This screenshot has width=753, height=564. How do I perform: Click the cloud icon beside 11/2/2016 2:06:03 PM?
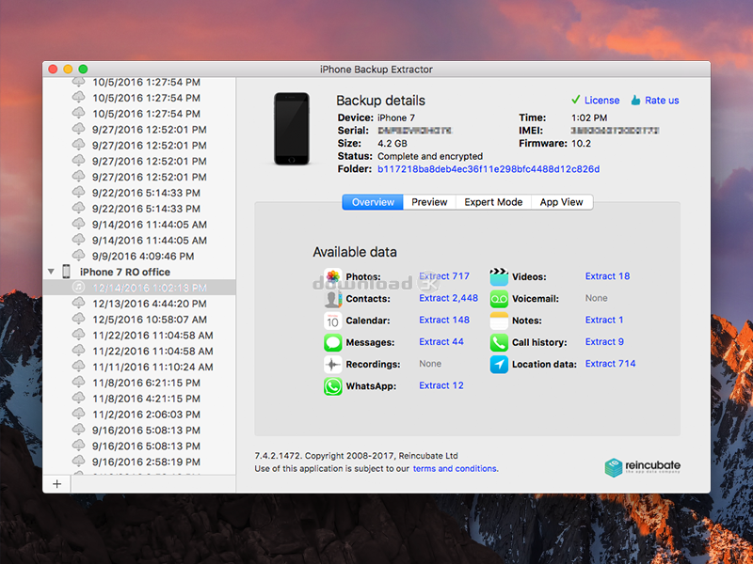tap(78, 413)
